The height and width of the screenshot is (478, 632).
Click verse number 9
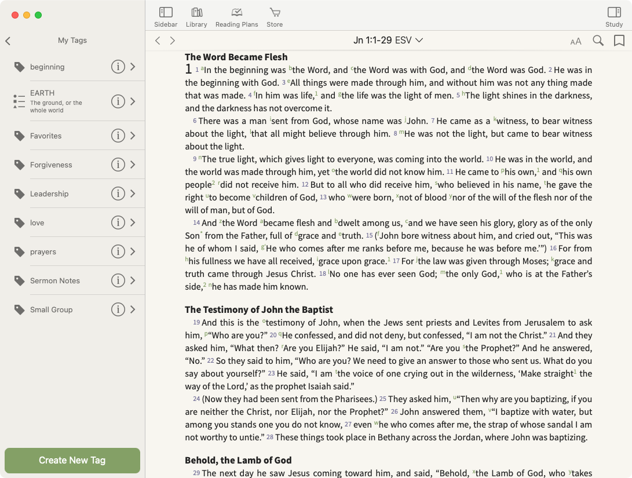point(195,159)
